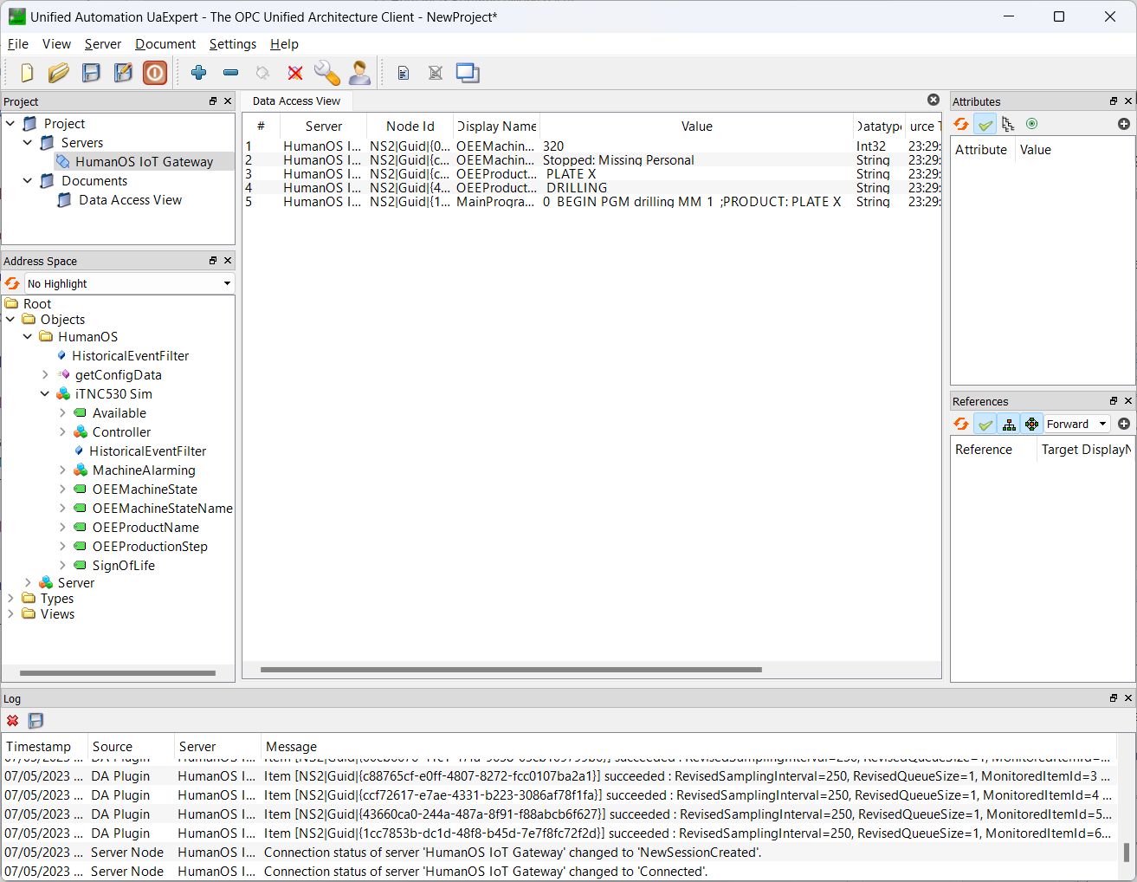Collapse the Documents tree node
This screenshot has height=882, width=1137.
pyautogui.click(x=28, y=181)
